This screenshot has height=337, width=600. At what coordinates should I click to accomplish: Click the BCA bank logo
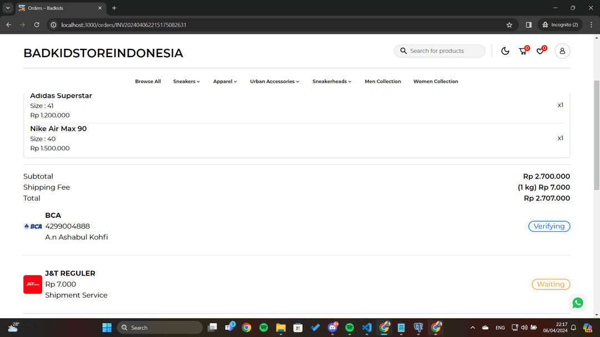click(x=33, y=226)
